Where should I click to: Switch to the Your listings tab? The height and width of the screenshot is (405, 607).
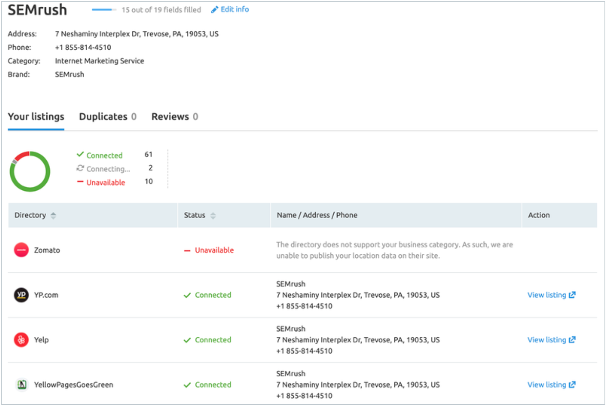[x=36, y=117]
